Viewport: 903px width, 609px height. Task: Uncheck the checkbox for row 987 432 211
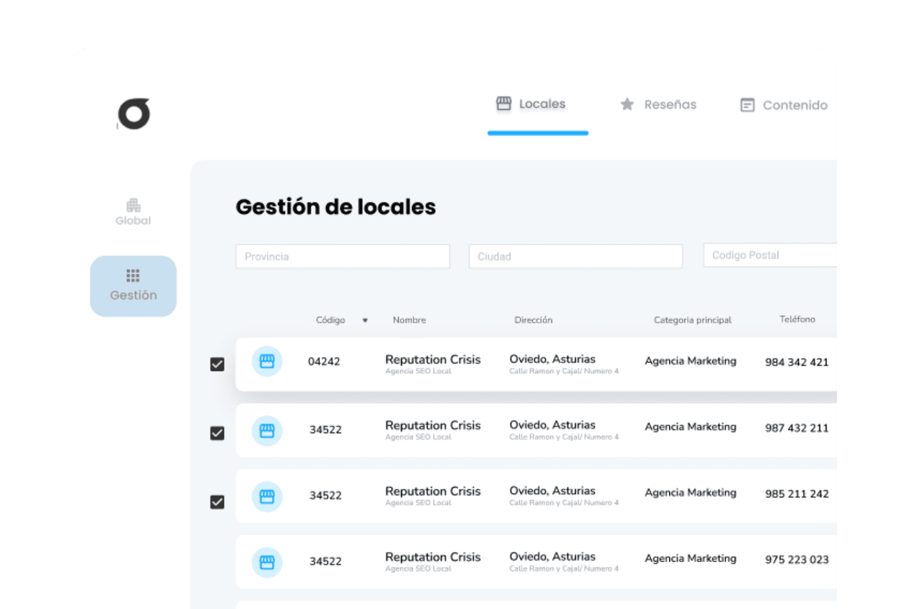pos(217,433)
